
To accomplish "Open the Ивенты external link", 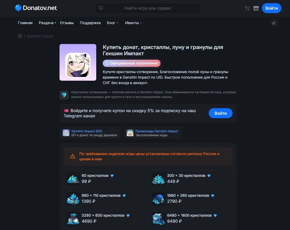I will 133,23.
